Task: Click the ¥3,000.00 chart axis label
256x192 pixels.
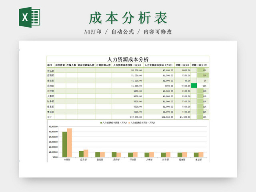Action: tap(53, 142)
